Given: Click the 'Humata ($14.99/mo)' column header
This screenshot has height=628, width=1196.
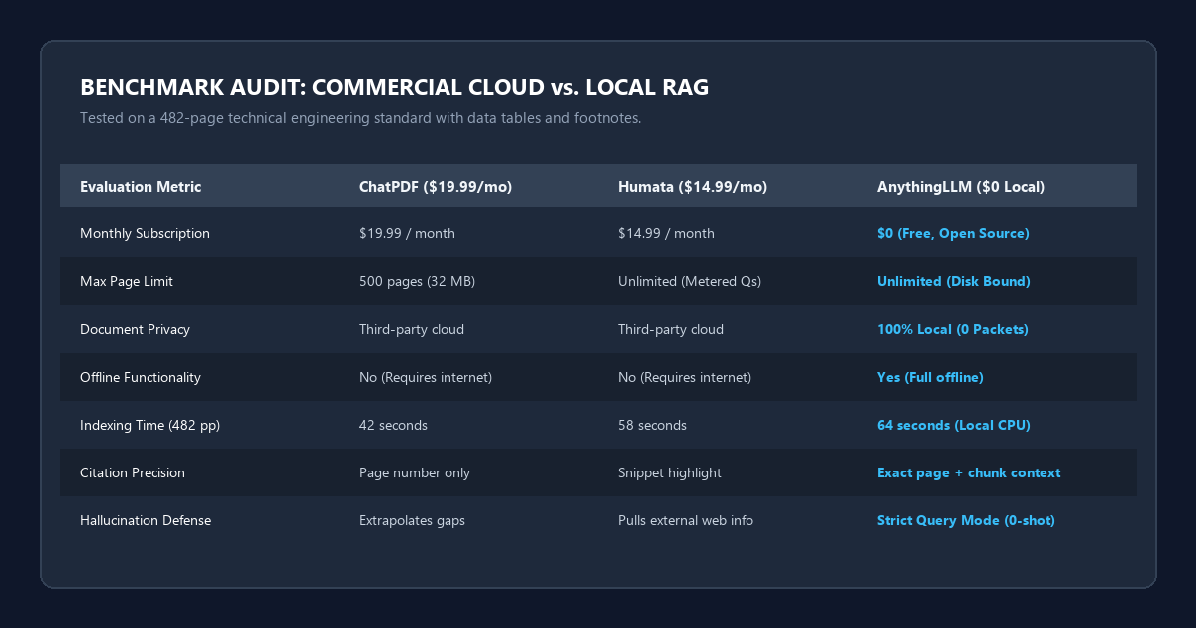Looking at the screenshot, I should click(x=693, y=186).
